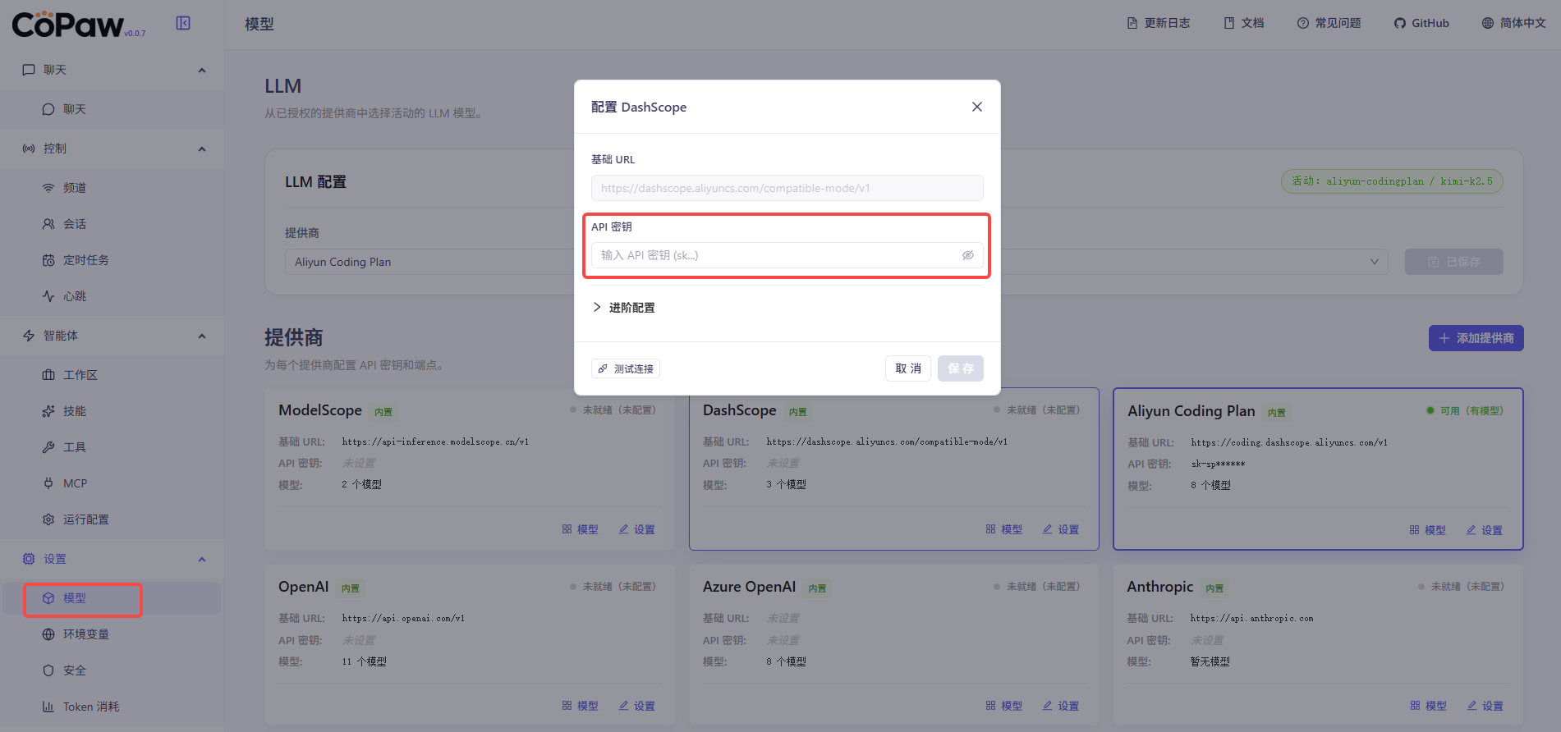Open 设置 on the DashScope card

click(1061, 529)
